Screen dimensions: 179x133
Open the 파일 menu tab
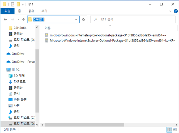(7, 11)
